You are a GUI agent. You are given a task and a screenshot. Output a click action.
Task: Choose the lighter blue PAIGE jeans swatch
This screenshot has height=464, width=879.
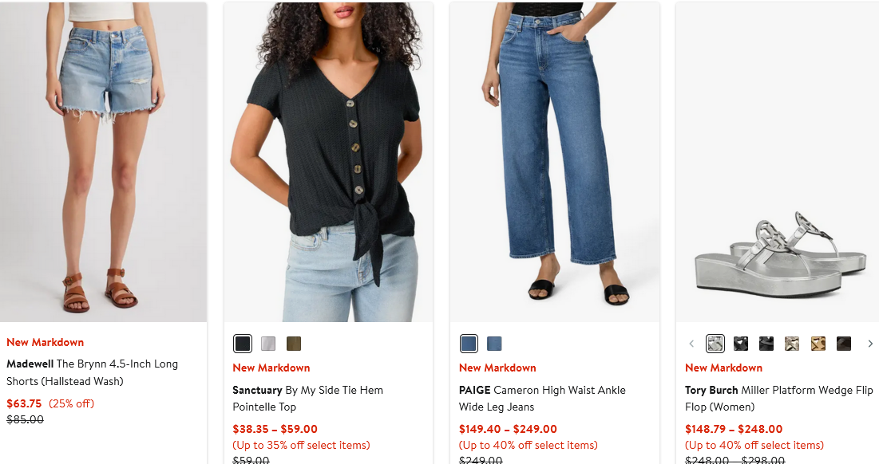[x=494, y=344]
